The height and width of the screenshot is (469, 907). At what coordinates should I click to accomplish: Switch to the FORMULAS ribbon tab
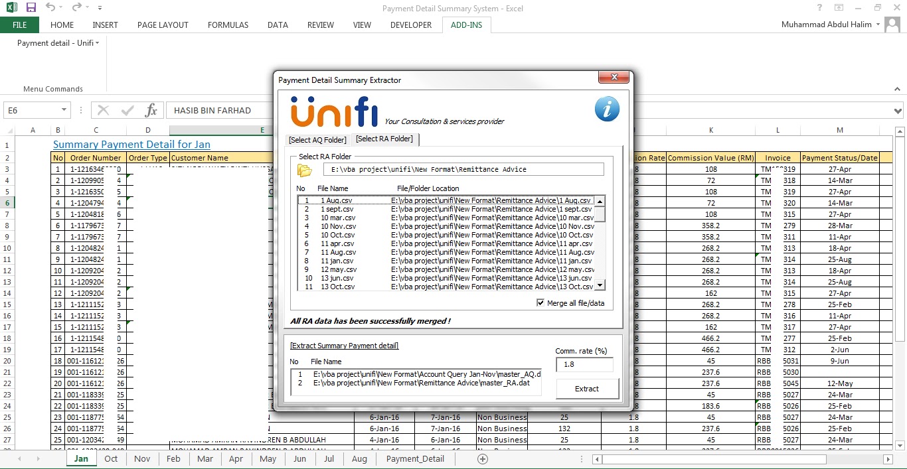click(228, 25)
